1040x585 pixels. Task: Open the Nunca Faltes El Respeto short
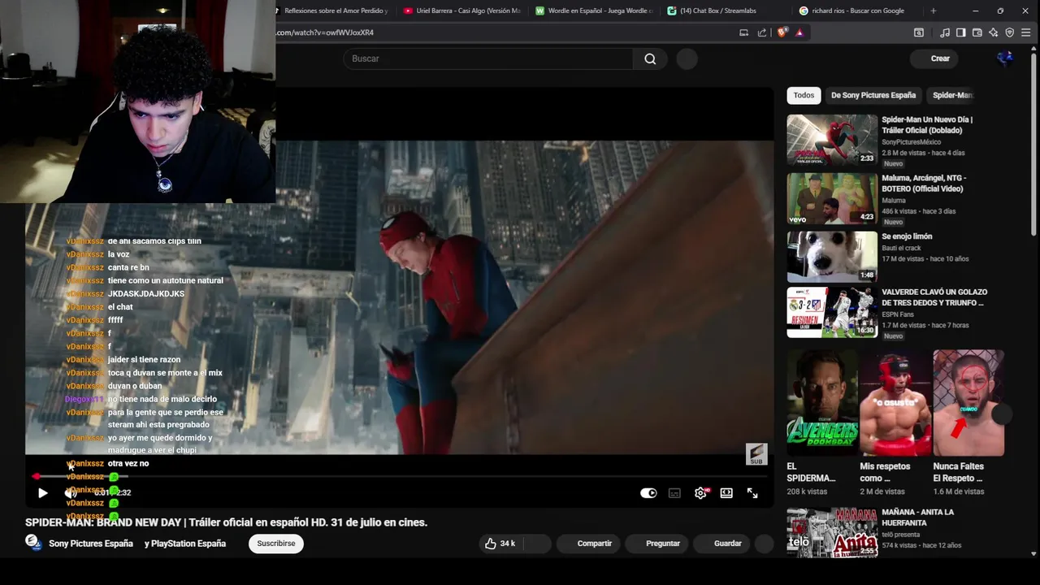(968, 403)
